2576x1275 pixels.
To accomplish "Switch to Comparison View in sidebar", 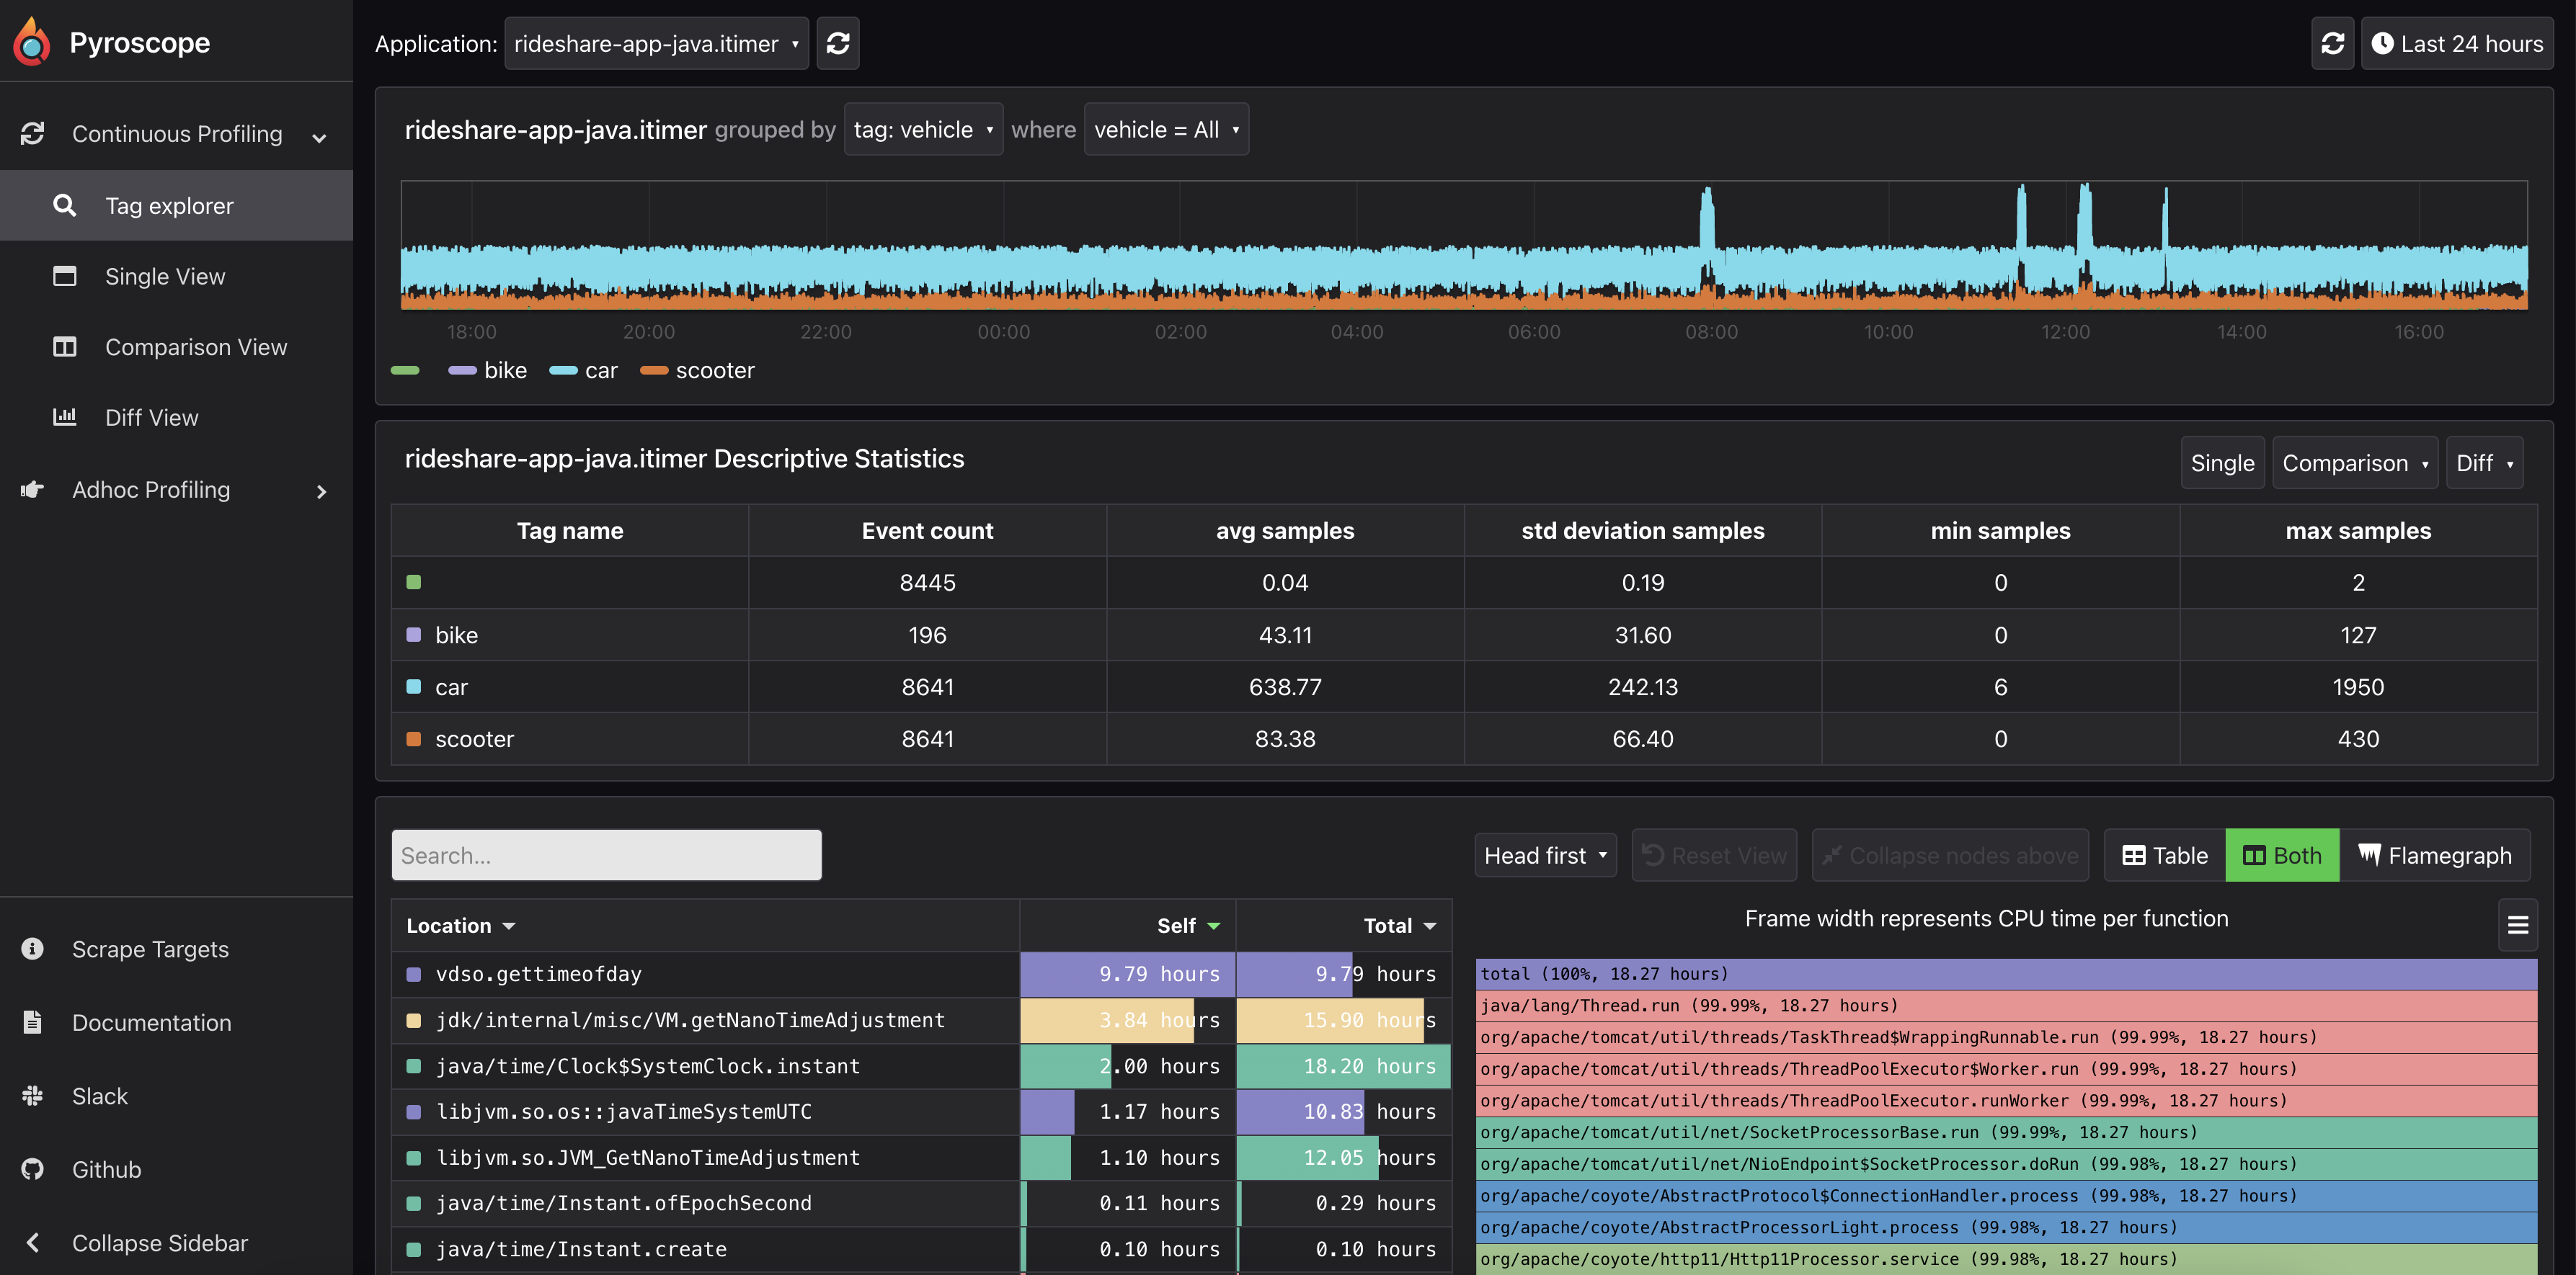I will (196, 346).
